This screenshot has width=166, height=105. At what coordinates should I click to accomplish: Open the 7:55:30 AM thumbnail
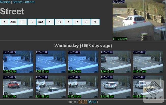point(18,62)
